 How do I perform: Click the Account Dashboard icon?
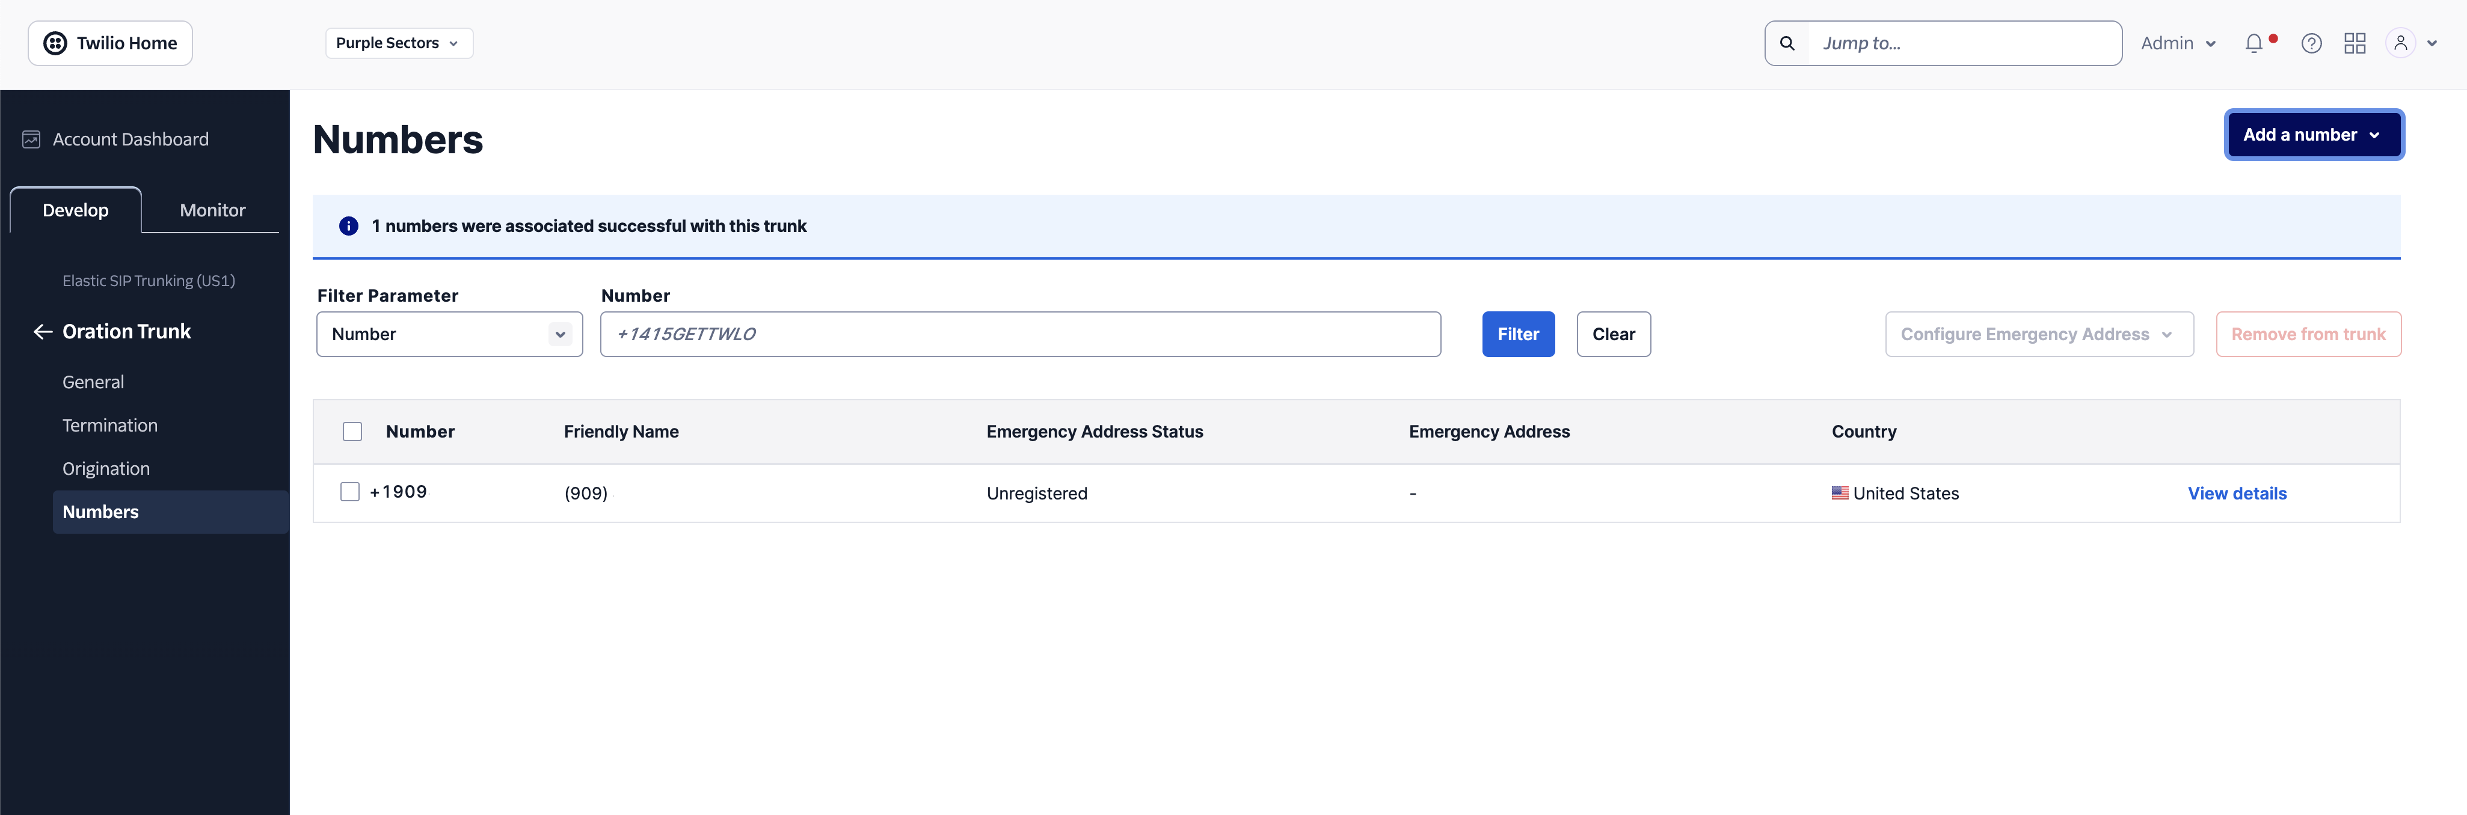[32, 139]
